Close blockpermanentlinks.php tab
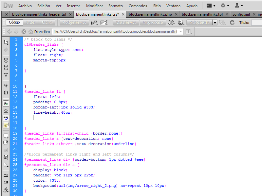Screen dimensions: 262x196 pyautogui.click(x=176, y=14)
